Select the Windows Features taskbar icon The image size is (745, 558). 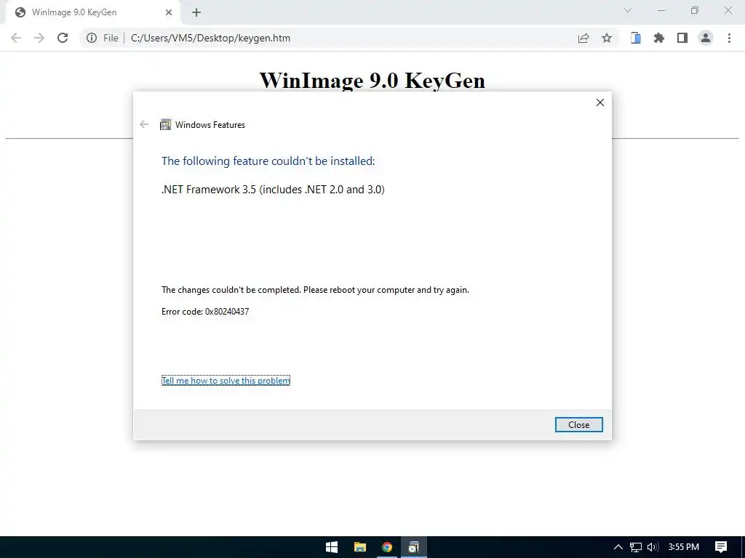pyautogui.click(x=414, y=547)
